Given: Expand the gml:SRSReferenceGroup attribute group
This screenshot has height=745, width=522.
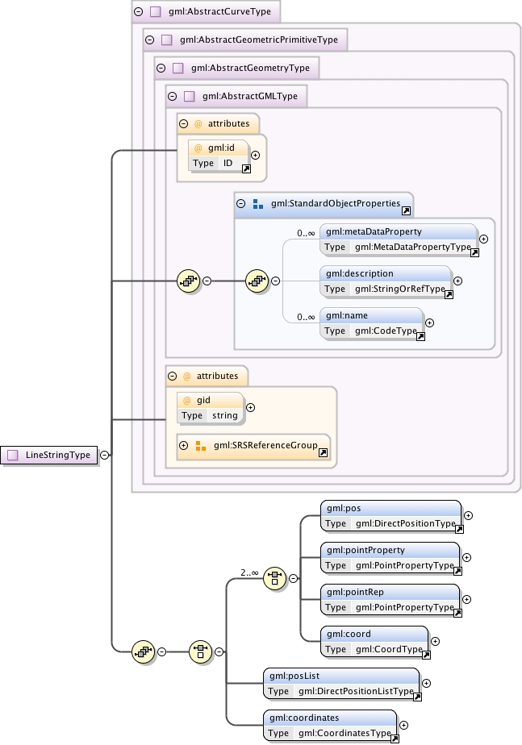Looking at the screenshot, I should tap(183, 445).
